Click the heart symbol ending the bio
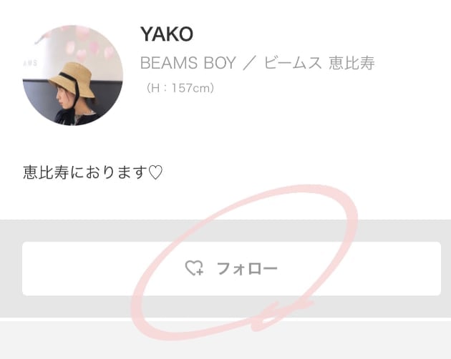This screenshot has height=359, width=451. click(x=155, y=172)
